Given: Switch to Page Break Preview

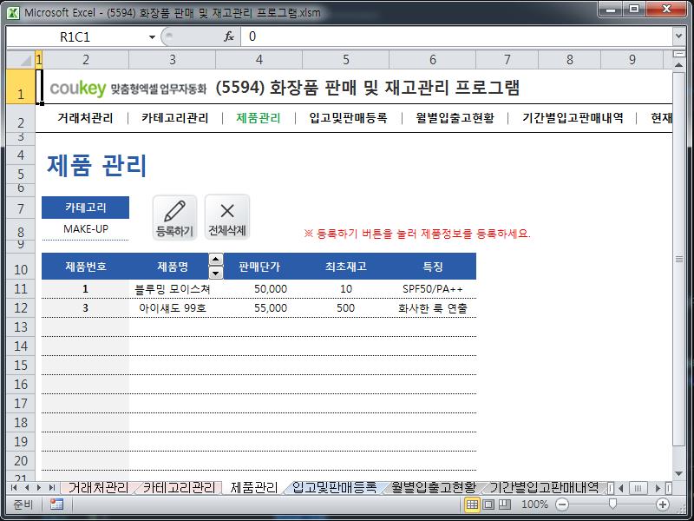Looking at the screenshot, I should (505, 505).
